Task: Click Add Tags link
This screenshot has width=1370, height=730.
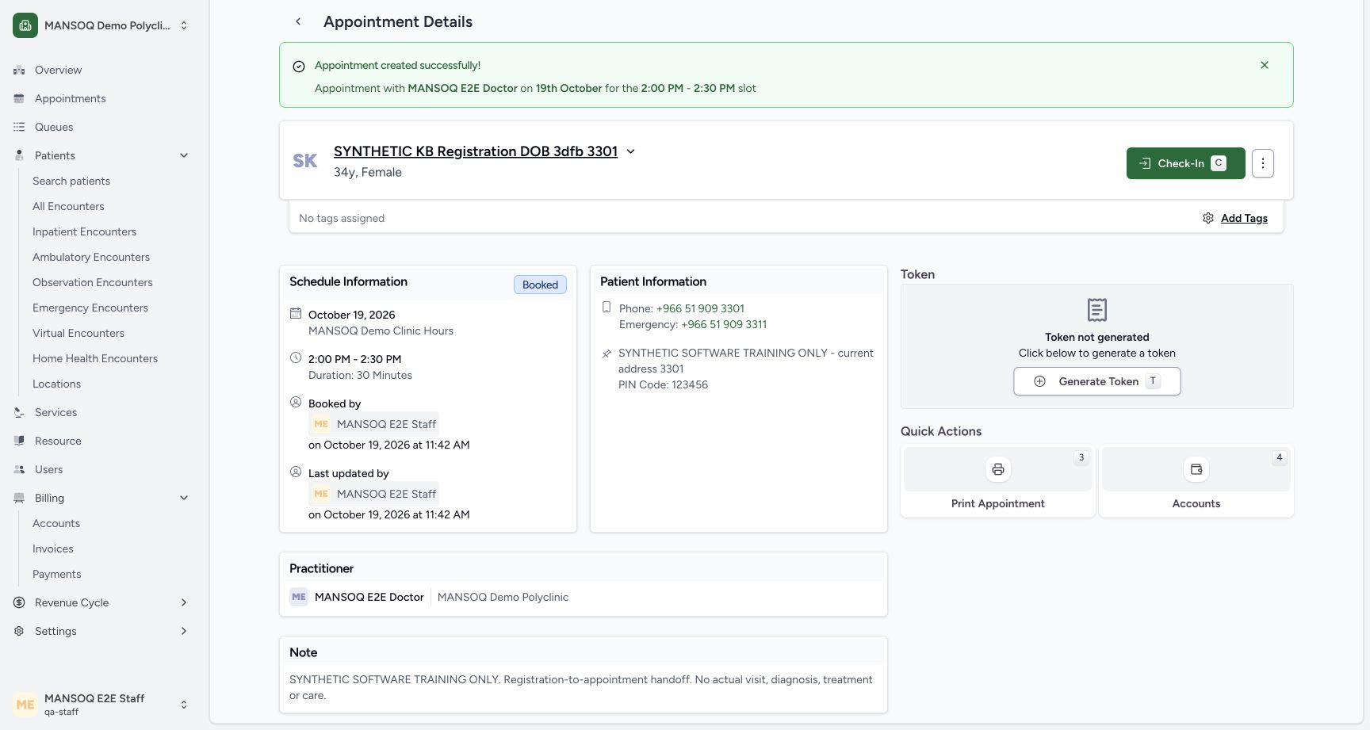Action: click(x=1244, y=218)
